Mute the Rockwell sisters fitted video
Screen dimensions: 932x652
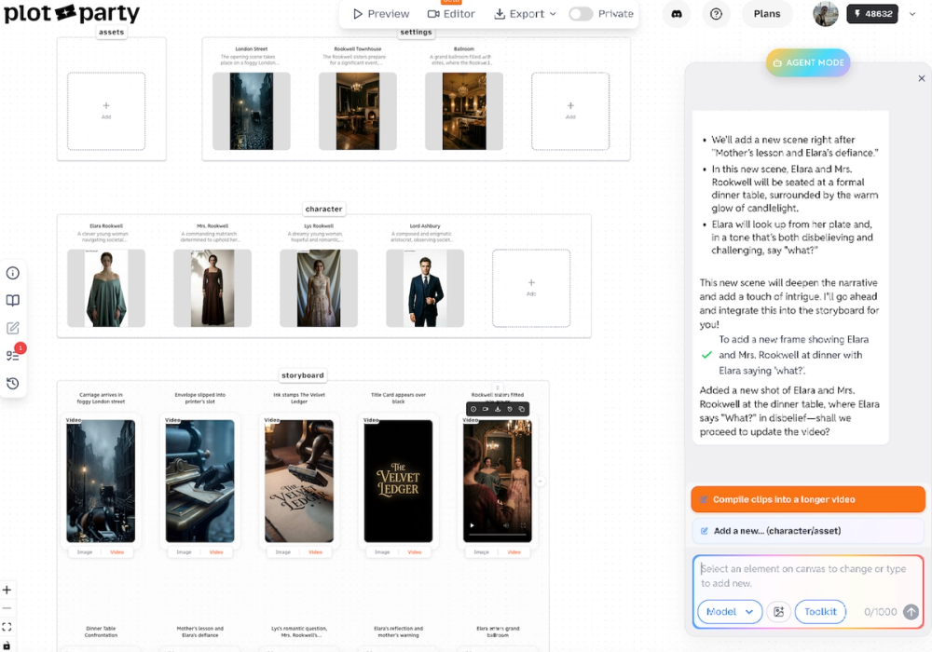pos(506,525)
